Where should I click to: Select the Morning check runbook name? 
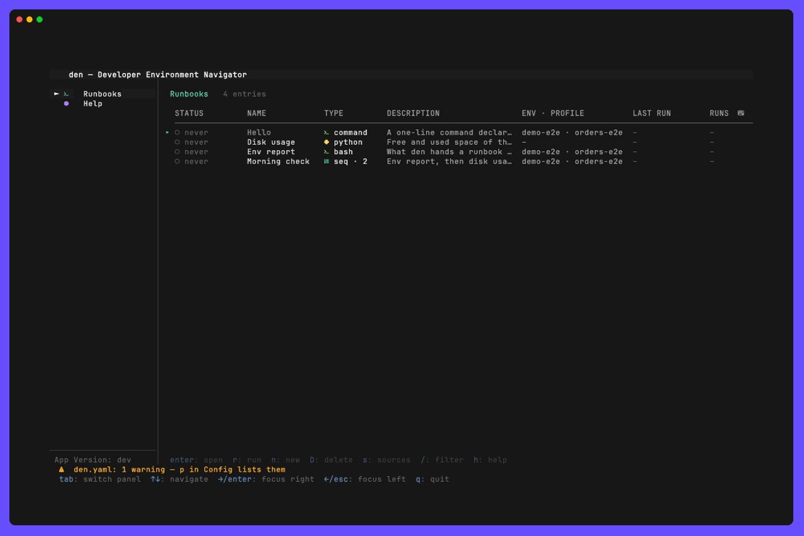(x=279, y=161)
